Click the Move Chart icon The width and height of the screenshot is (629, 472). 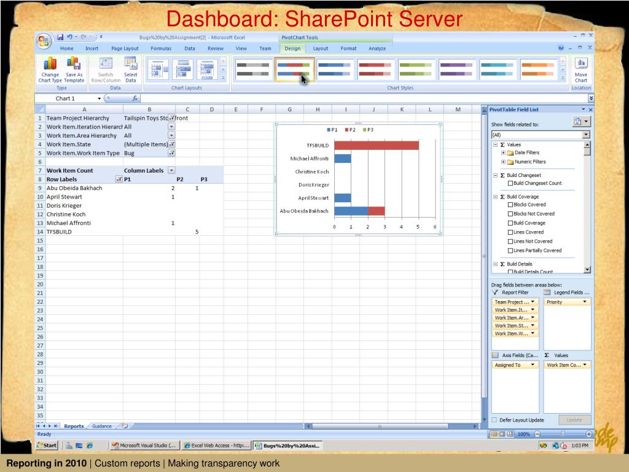[581, 69]
